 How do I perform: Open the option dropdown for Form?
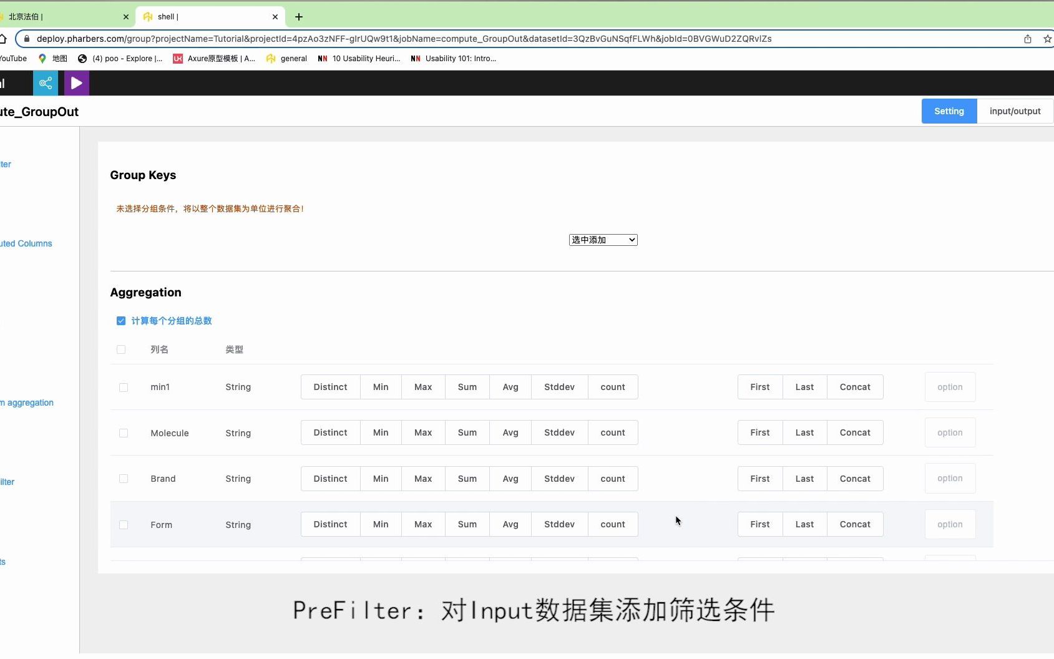(950, 524)
